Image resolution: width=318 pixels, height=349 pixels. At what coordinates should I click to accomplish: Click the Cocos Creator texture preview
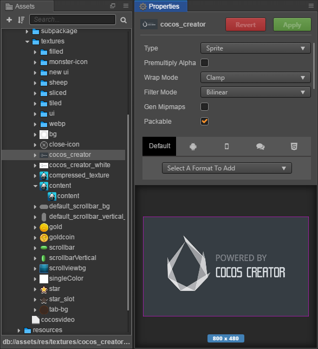(x=226, y=266)
